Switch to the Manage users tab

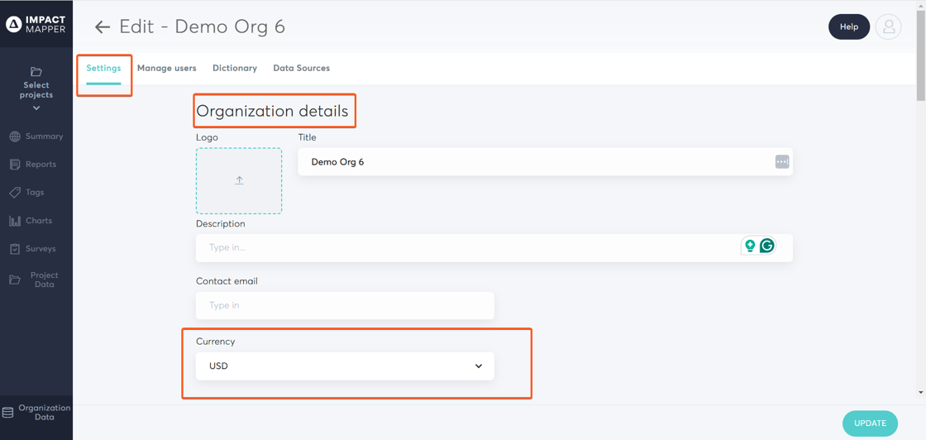tap(166, 69)
